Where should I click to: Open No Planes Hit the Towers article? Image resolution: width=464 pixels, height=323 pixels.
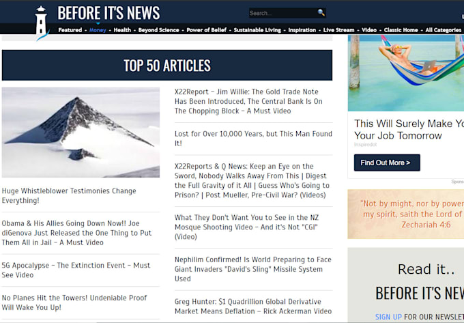point(74,303)
